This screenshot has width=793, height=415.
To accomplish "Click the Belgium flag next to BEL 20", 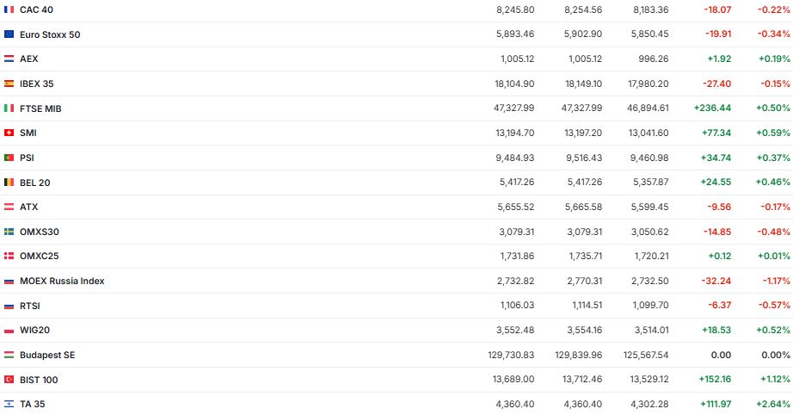I will [9, 183].
